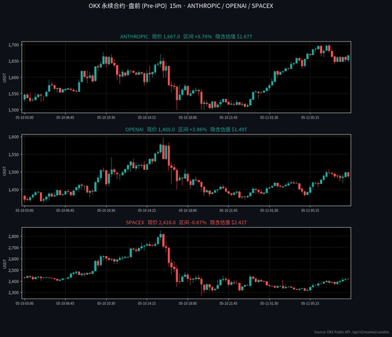The image size is (392, 337).
Task: Click the 1,600 y-axis label in OPENAI chart
Action: pyautogui.click(x=13, y=137)
